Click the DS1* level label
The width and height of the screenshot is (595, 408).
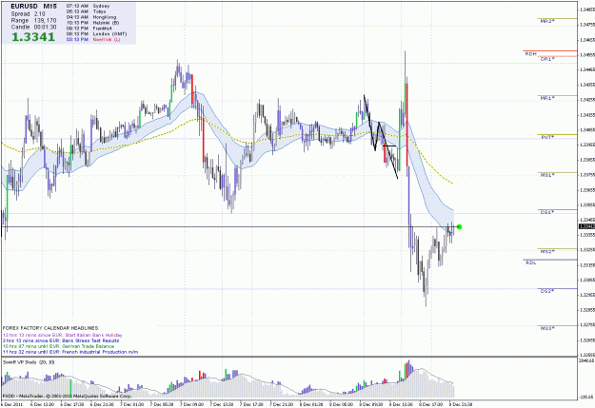click(x=547, y=212)
